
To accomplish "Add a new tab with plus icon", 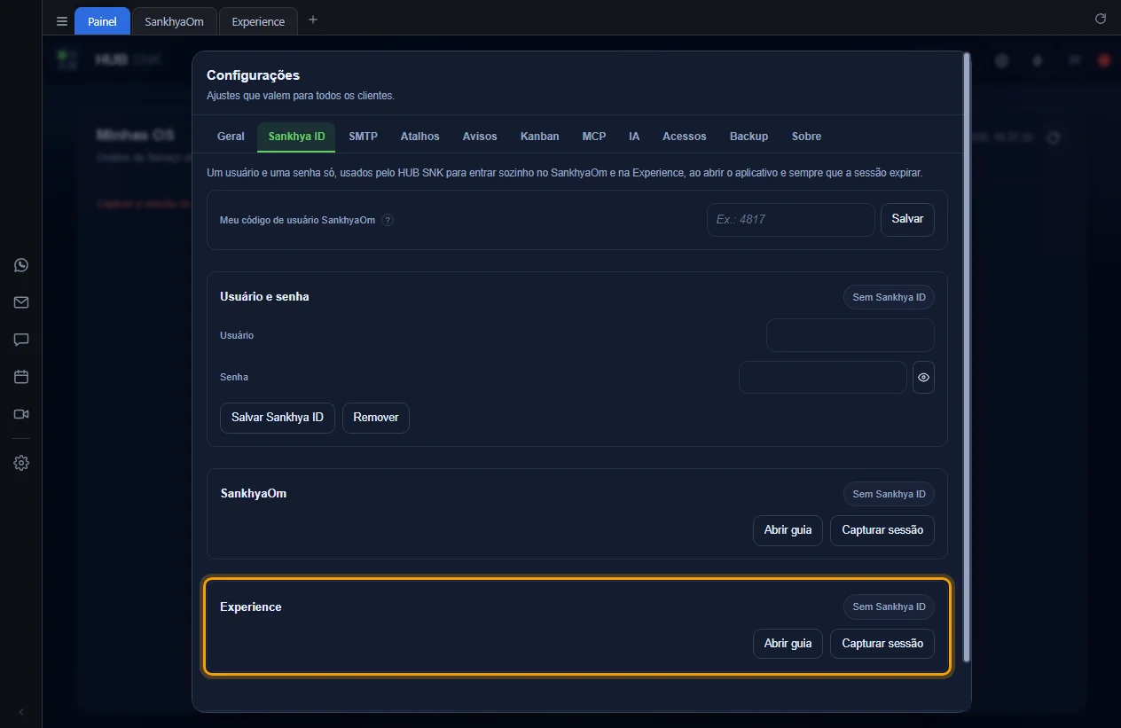I will (x=312, y=20).
